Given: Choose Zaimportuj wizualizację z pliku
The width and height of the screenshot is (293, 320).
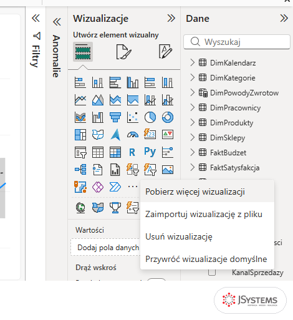Looking at the screenshot, I should pyautogui.click(x=207, y=214).
